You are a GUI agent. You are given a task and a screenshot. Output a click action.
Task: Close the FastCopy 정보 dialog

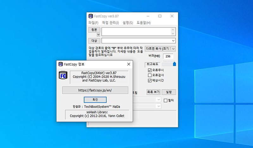(129, 64)
